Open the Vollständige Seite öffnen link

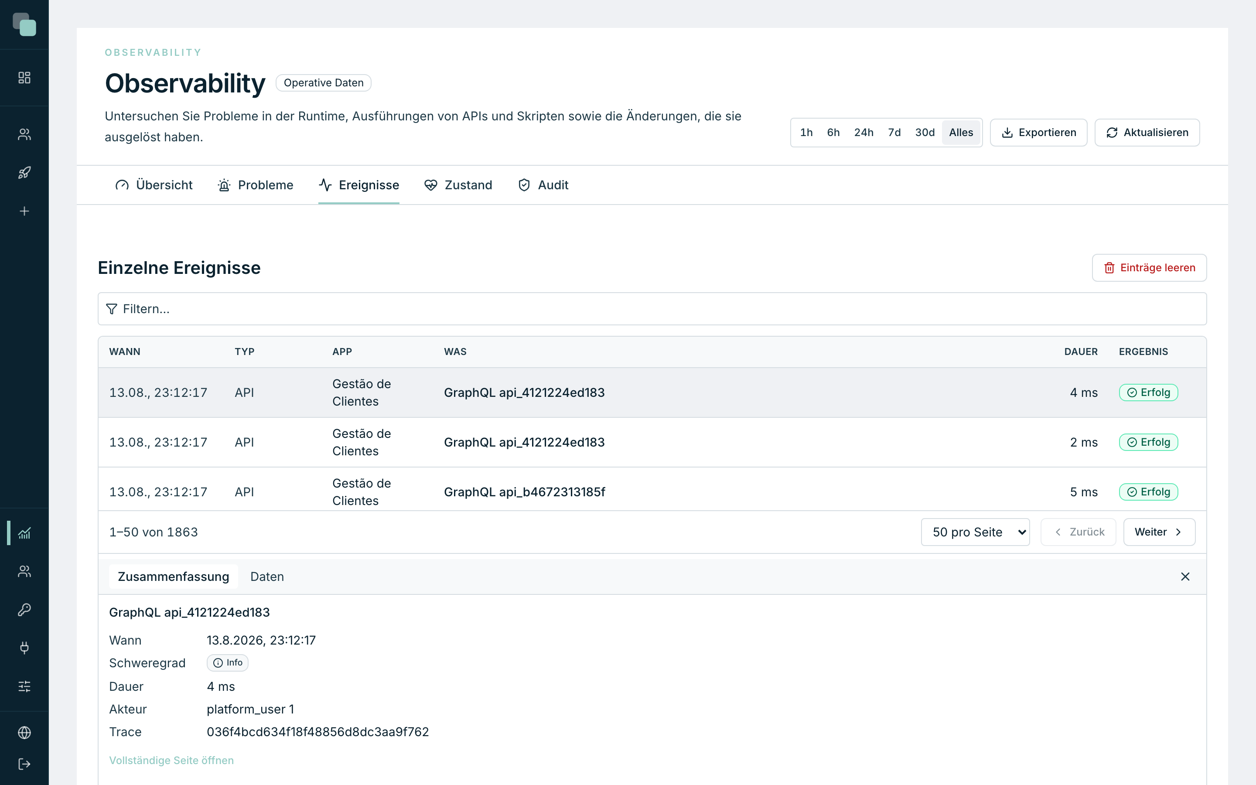171,760
